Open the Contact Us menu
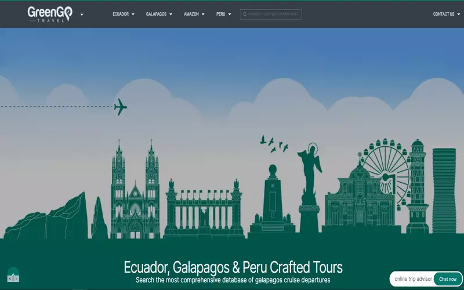 pyautogui.click(x=444, y=14)
